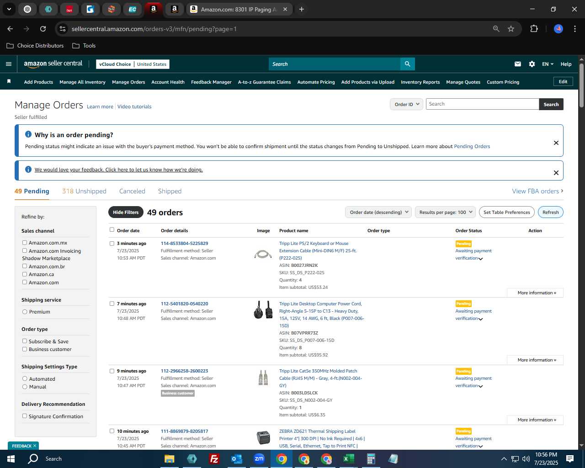585x468 pixels.
Task: Check the Business customer filter
Action: (x=25, y=349)
